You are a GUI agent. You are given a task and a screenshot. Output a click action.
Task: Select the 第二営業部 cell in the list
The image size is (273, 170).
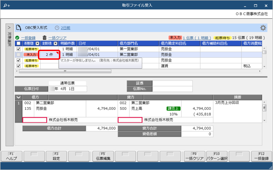pyautogui.click(x=139, y=55)
